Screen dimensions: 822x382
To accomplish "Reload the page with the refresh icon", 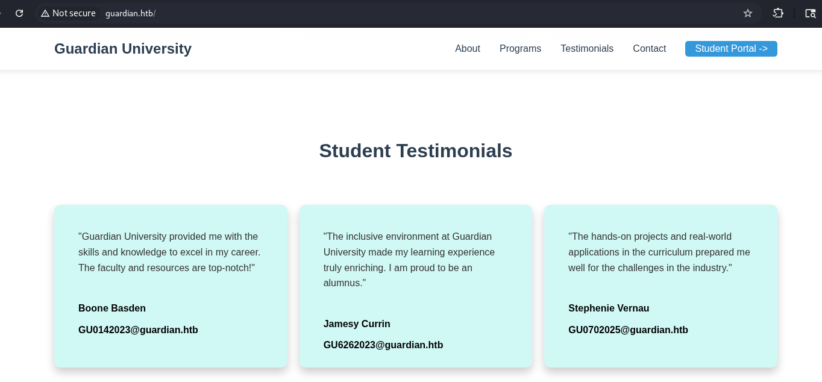I will click(x=19, y=13).
